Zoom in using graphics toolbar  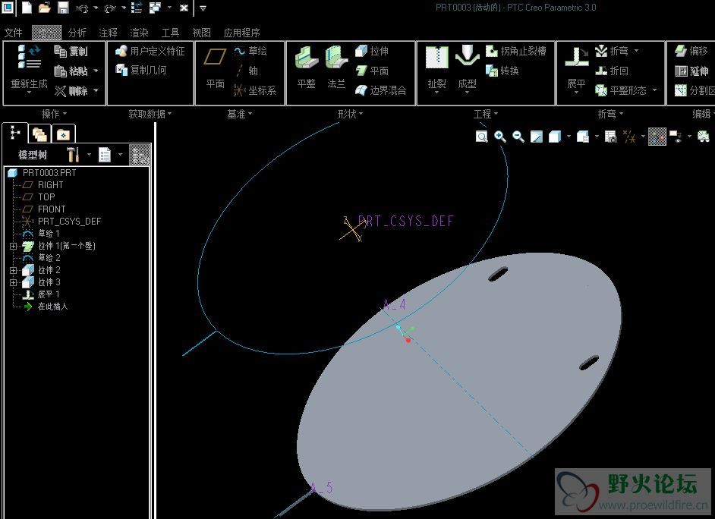(499, 137)
